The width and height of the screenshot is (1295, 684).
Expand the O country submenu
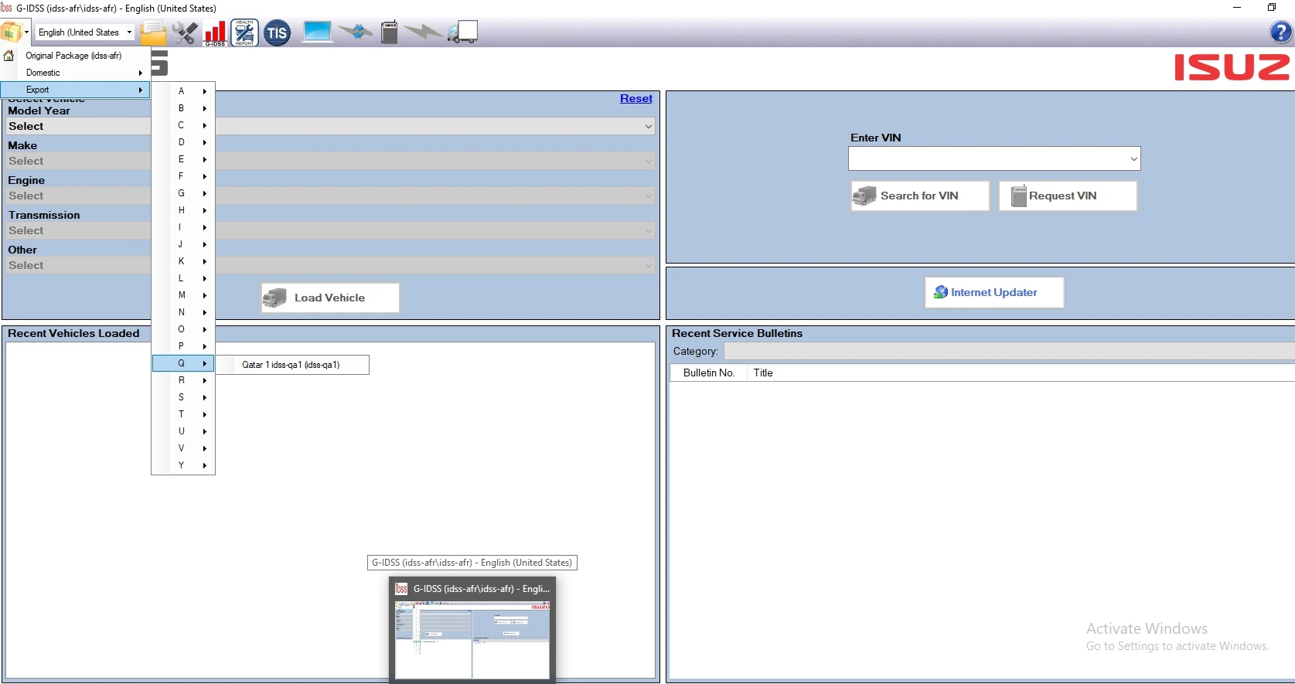click(183, 329)
